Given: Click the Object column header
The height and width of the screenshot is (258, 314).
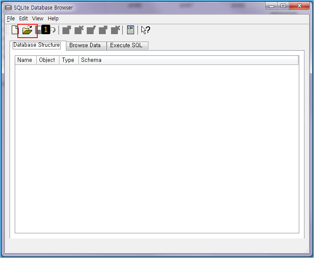Looking at the screenshot, I should 48,60.
